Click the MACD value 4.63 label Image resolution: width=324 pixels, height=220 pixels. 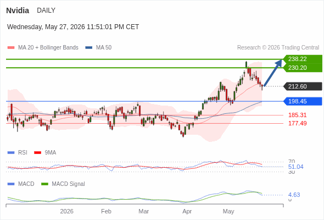point(294,195)
